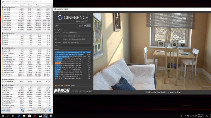Screen dimensions: 211x118
Task: Select the PCH Temperature row
Action: click(26, 82)
